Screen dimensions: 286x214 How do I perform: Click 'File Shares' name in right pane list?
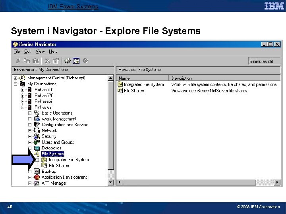134,91
